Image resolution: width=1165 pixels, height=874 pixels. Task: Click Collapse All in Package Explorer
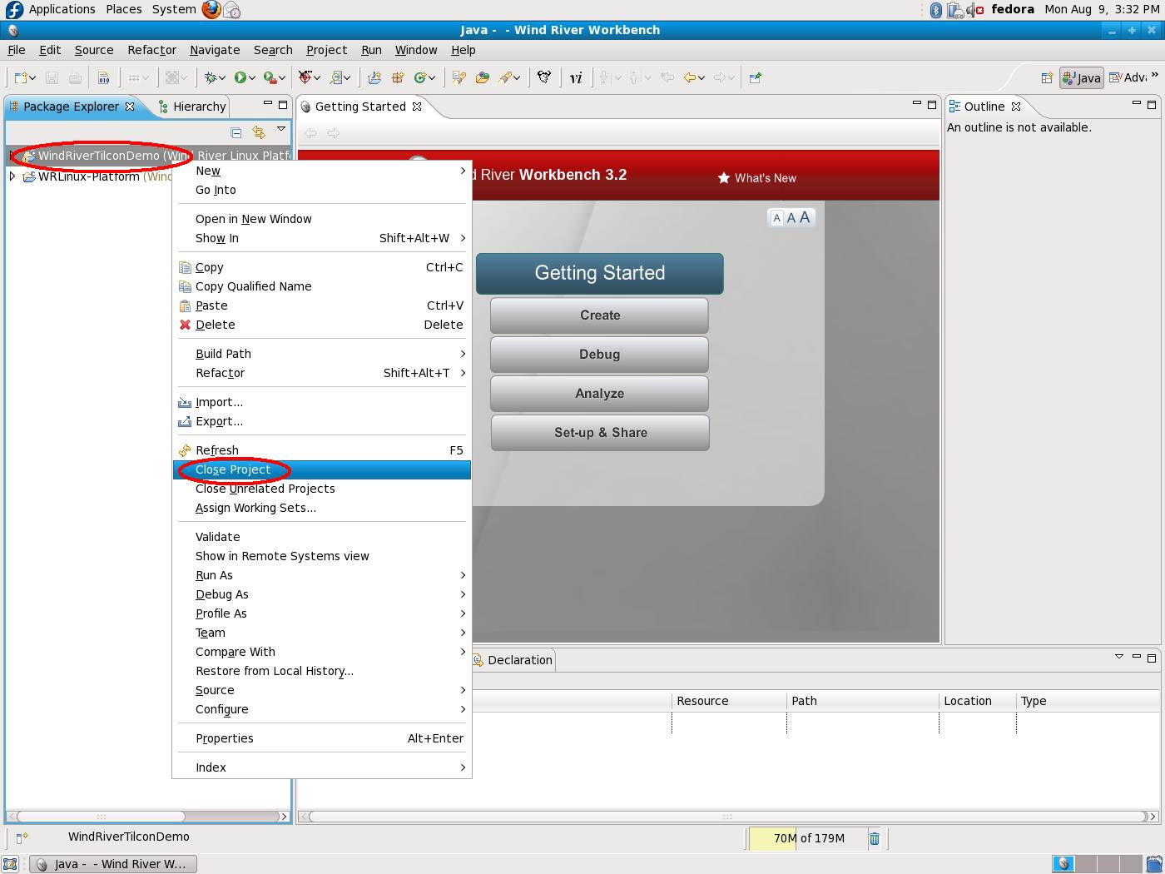(236, 132)
